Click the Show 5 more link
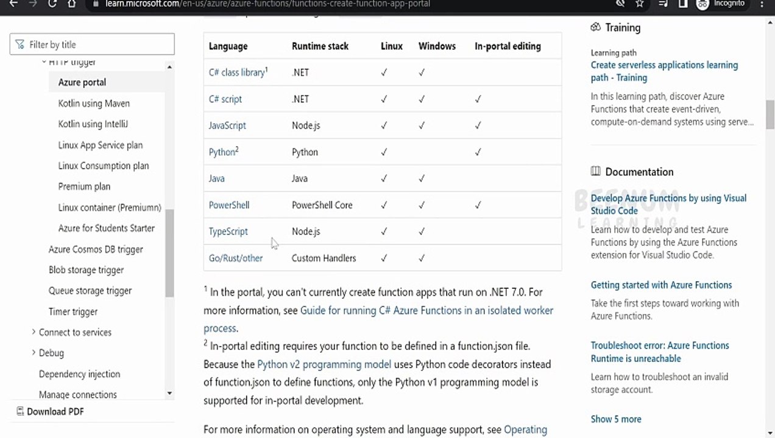 tap(616, 419)
